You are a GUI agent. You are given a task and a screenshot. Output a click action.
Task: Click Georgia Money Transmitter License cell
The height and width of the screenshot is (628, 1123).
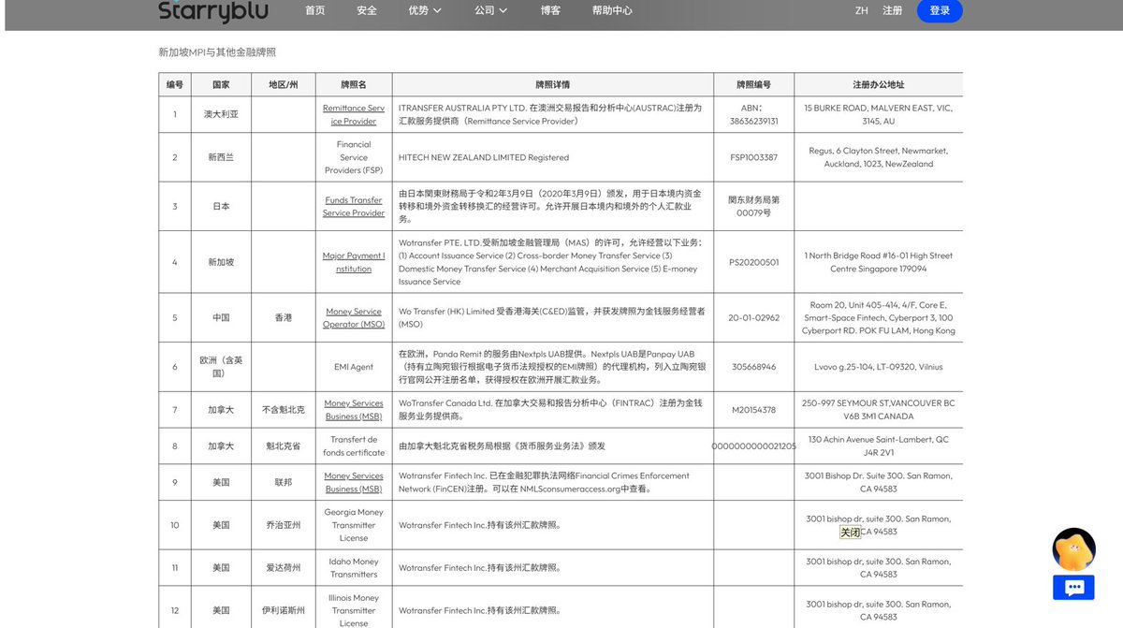click(354, 525)
